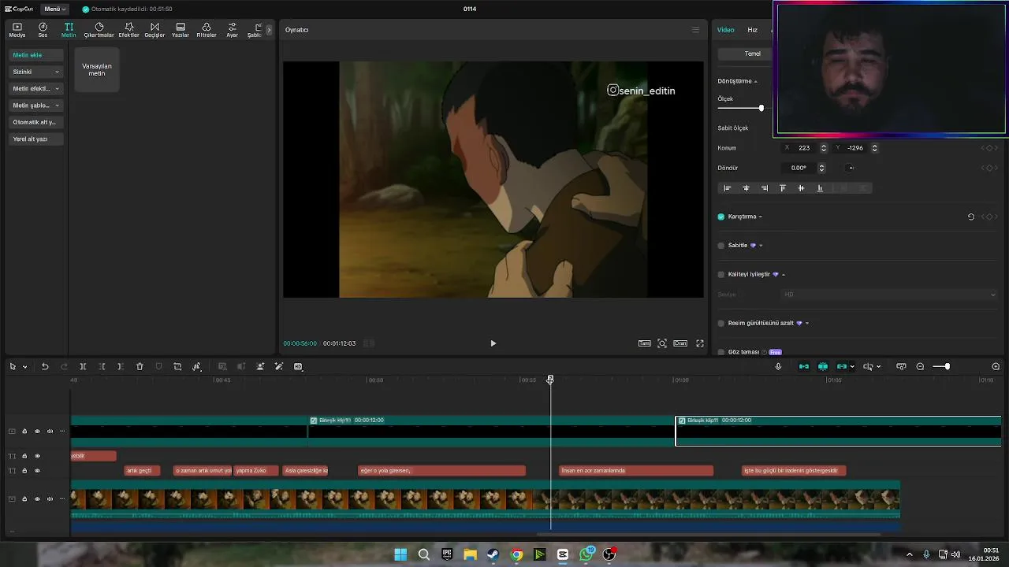Lock the compound clip track
Viewport: 1009px width, 567px height.
pyautogui.click(x=24, y=432)
